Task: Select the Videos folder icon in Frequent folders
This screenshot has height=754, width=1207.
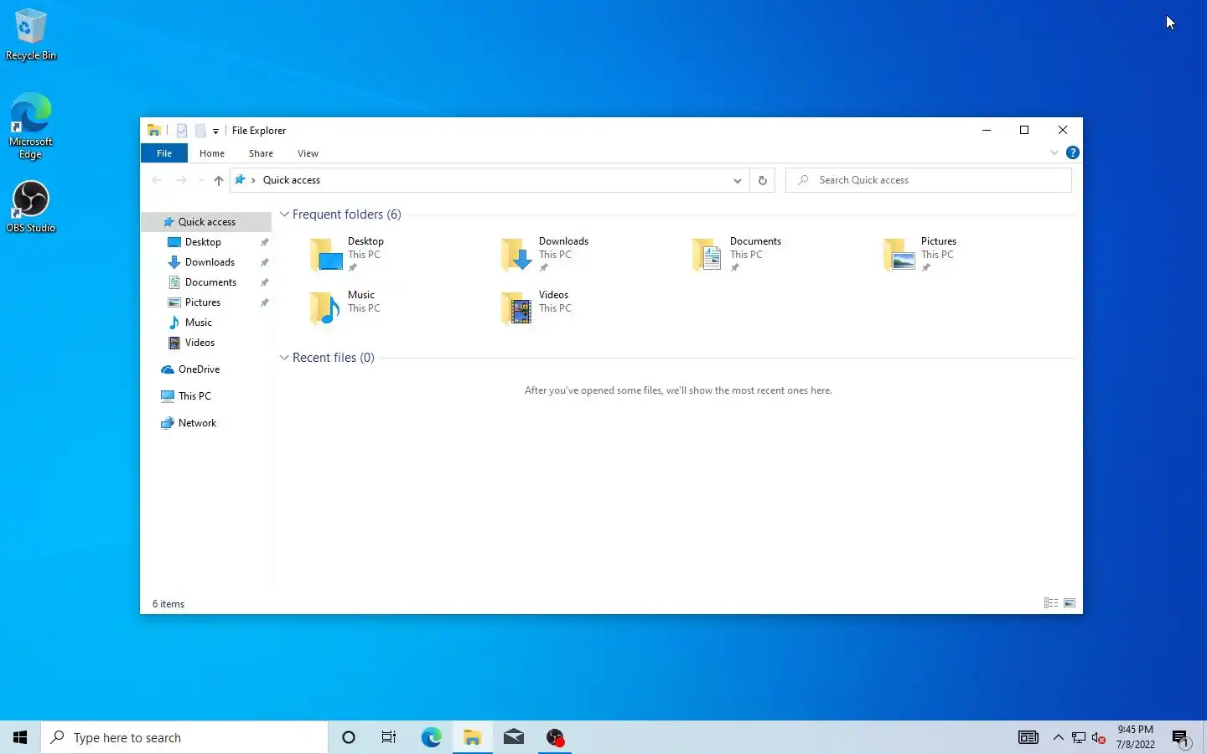Action: (517, 307)
